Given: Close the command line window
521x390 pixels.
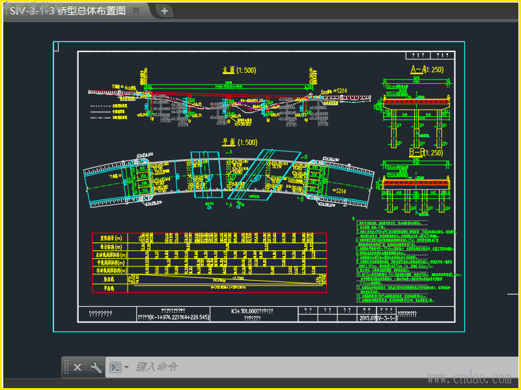Looking at the screenshot, I should point(77,367).
